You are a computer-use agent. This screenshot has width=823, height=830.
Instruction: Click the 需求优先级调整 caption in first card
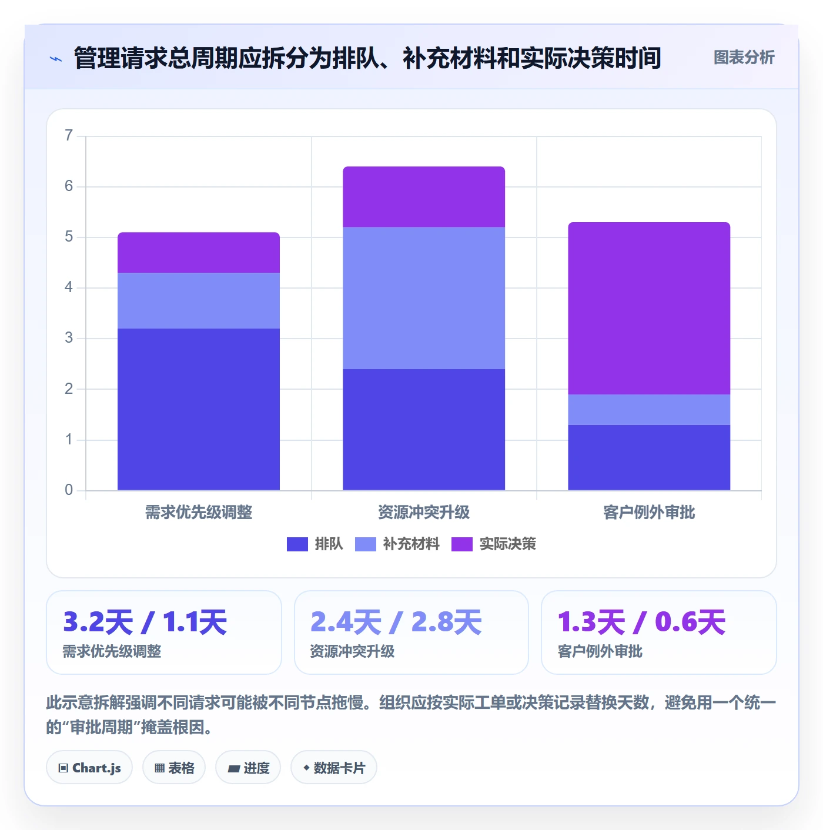(112, 651)
